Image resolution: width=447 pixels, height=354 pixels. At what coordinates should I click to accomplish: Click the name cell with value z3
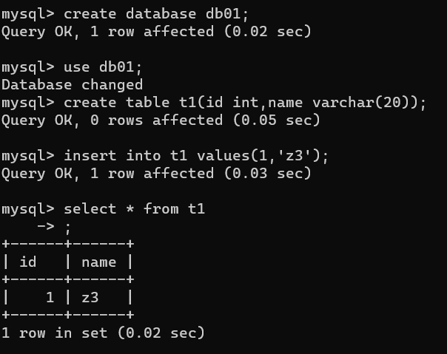point(90,298)
